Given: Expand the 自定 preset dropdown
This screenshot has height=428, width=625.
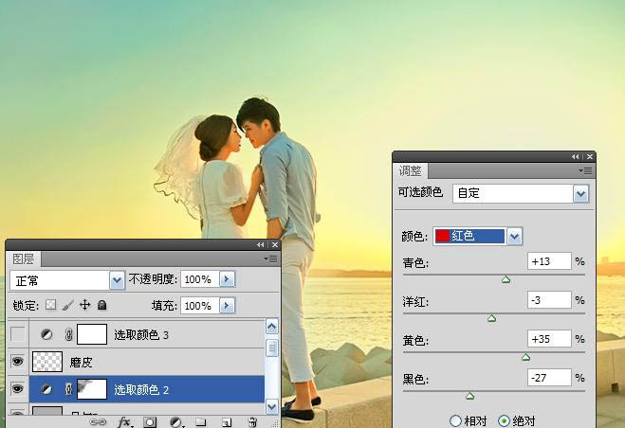Looking at the screenshot, I should tap(581, 193).
